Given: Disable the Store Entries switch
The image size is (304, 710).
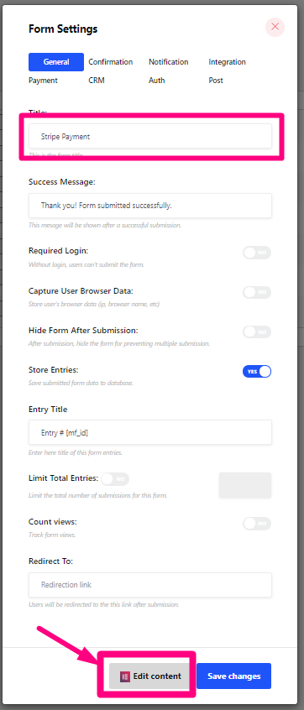Looking at the screenshot, I should [x=257, y=371].
